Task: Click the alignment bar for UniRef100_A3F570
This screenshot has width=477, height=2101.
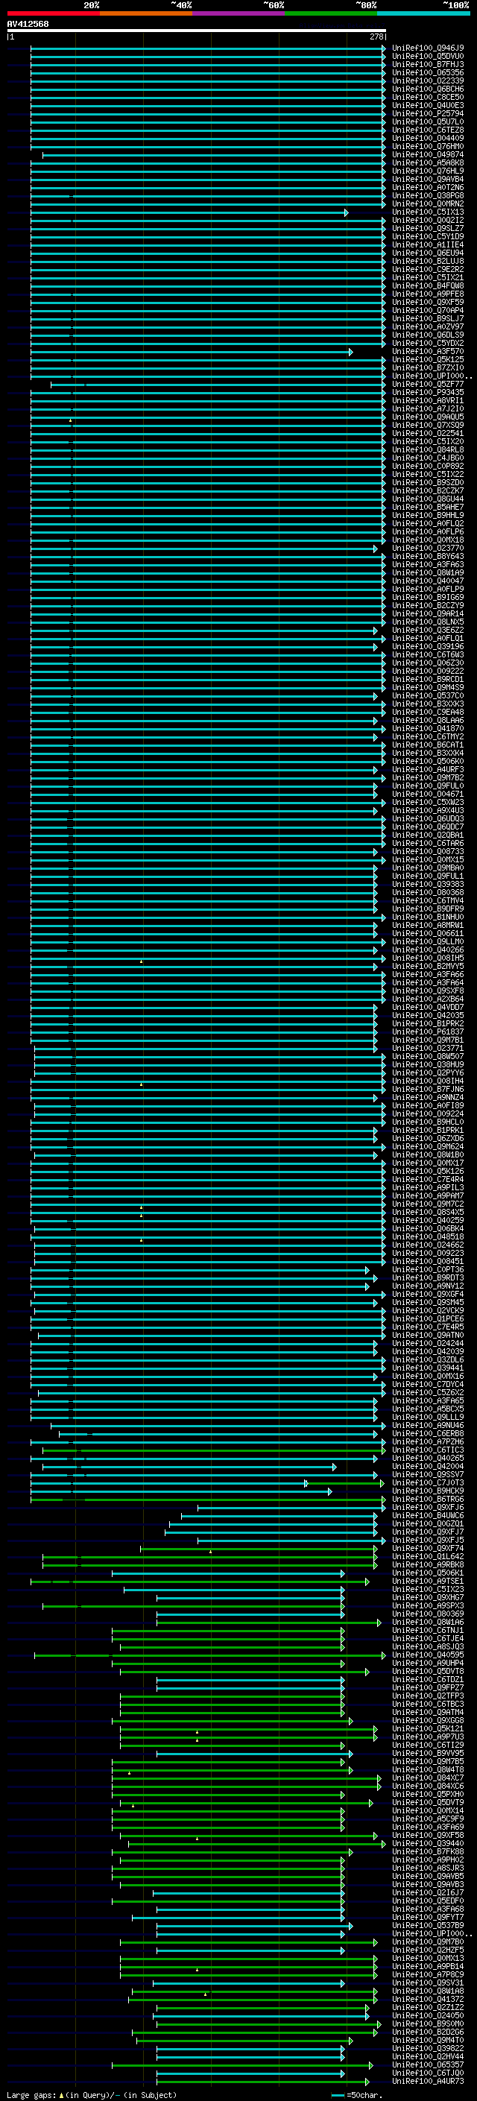Action: point(192,352)
